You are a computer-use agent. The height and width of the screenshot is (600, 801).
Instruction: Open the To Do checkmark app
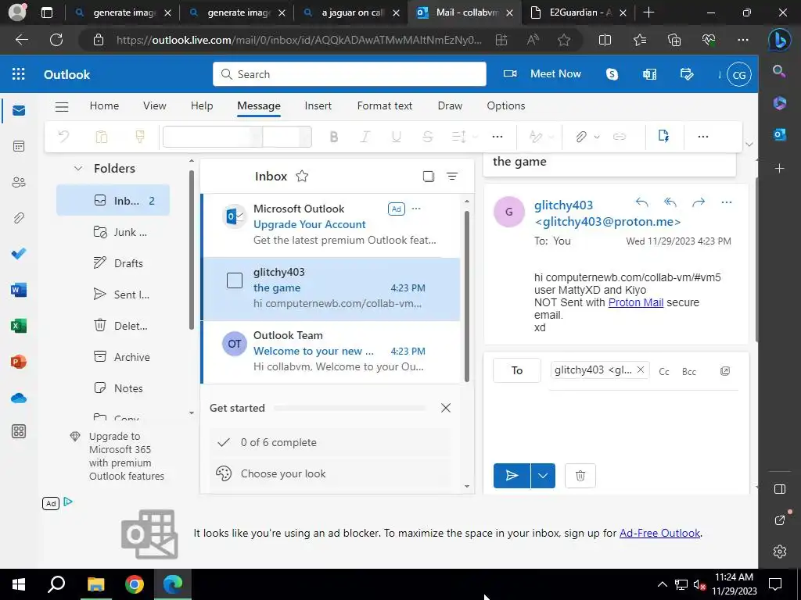click(x=19, y=254)
